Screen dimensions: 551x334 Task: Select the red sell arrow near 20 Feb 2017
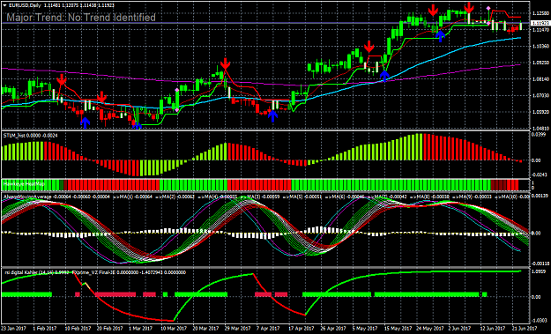pos(101,97)
